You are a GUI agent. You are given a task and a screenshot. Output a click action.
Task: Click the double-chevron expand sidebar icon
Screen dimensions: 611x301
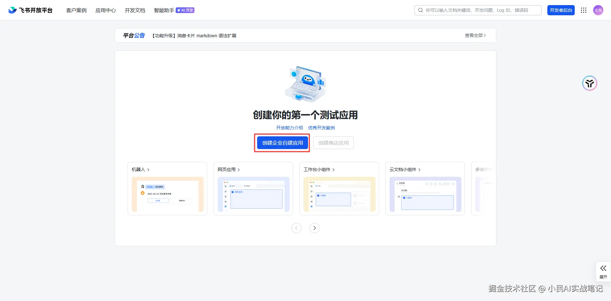pos(603,268)
